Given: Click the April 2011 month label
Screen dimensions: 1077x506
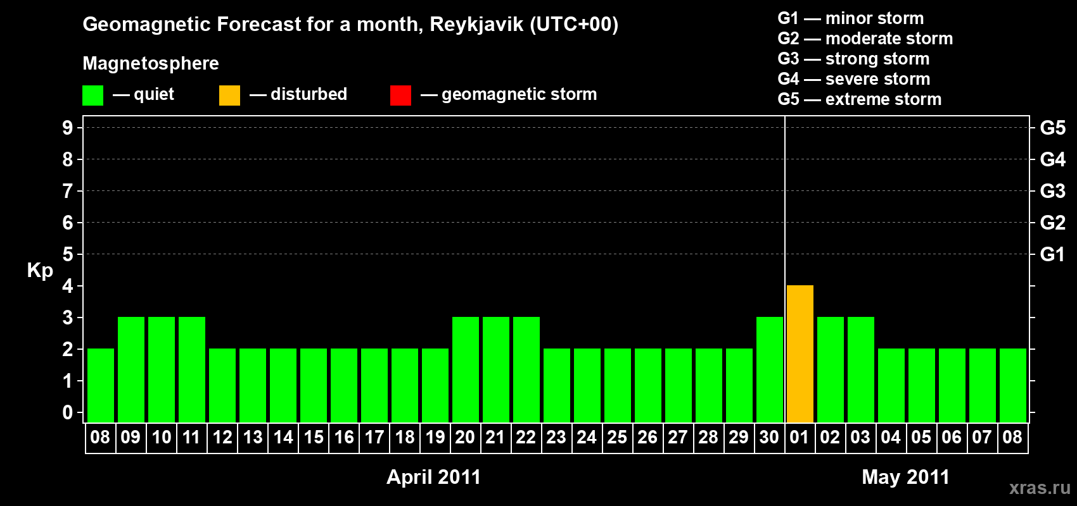Looking at the screenshot, I should pos(434,477).
